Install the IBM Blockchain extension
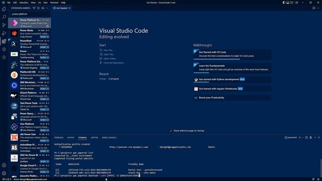 pyautogui.click(x=43, y=88)
